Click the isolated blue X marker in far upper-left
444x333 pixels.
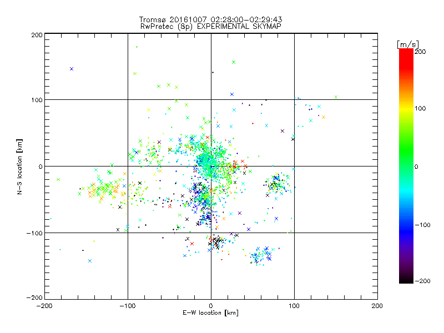coord(72,69)
